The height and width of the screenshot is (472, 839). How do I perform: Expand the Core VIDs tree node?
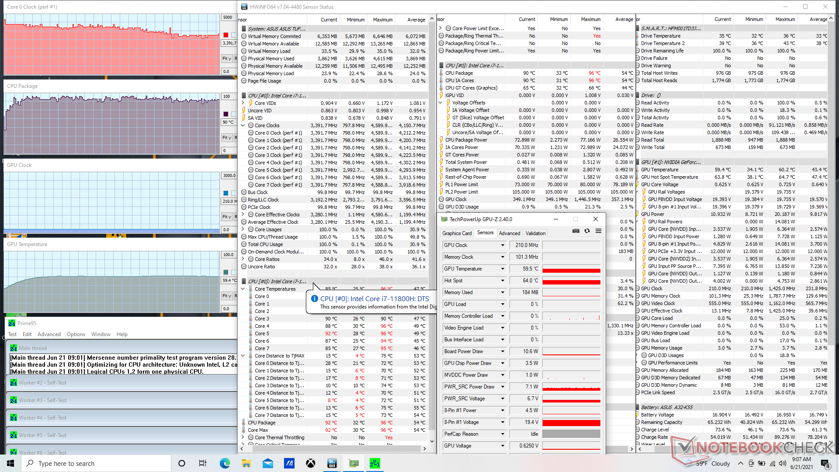pos(243,103)
